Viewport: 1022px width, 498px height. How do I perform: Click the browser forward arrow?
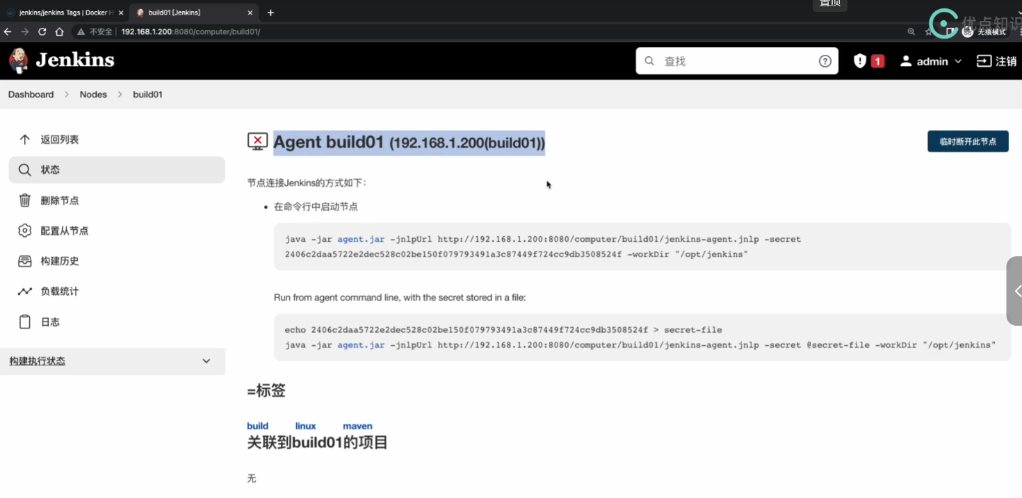25,32
